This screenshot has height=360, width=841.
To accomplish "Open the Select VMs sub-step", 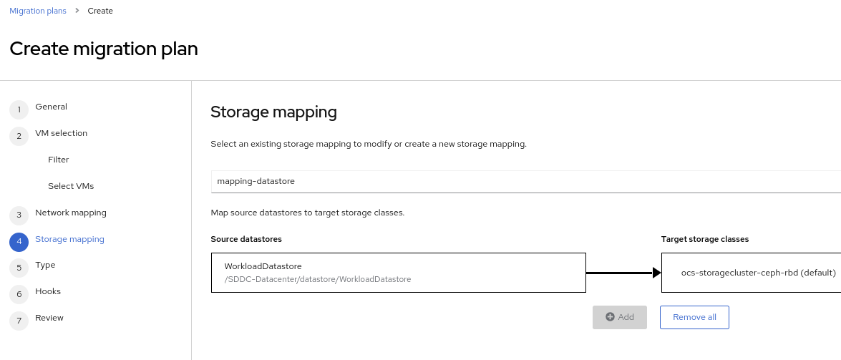I will [x=71, y=186].
